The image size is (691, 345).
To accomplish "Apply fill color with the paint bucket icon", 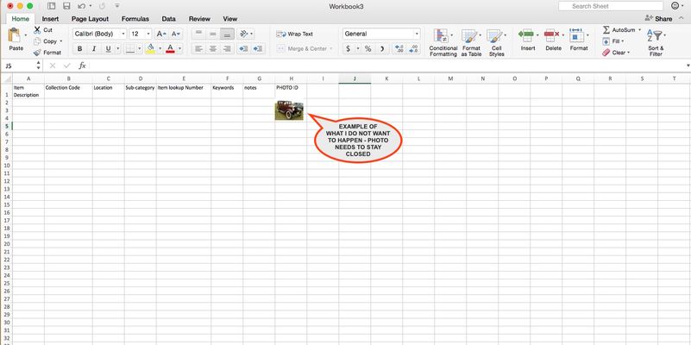I will [150, 48].
